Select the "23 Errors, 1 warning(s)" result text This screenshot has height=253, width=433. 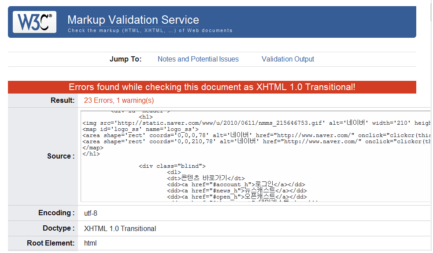[119, 101]
